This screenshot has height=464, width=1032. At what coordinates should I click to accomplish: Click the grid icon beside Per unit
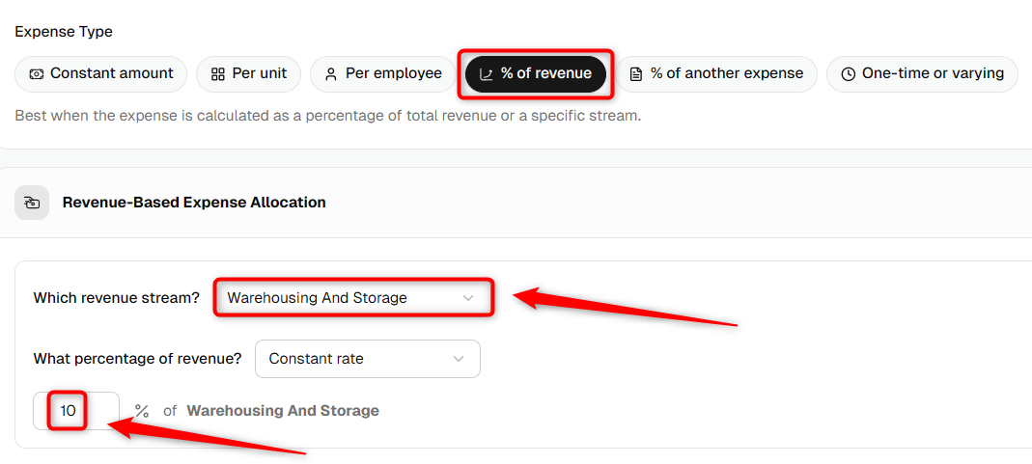(218, 73)
